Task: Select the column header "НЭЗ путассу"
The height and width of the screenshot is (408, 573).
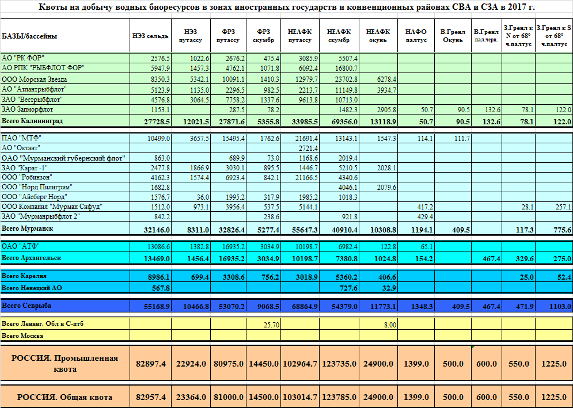Action: point(191,36)
